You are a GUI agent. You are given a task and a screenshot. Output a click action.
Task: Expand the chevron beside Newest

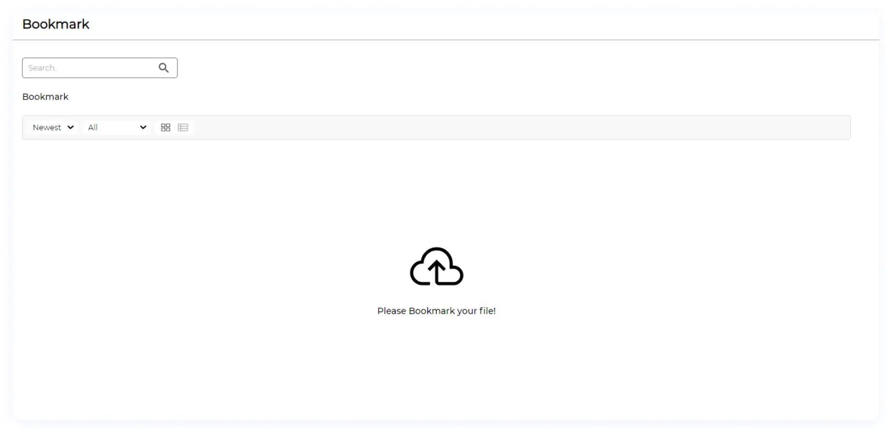pyautogui.click(x=70, y=127)
